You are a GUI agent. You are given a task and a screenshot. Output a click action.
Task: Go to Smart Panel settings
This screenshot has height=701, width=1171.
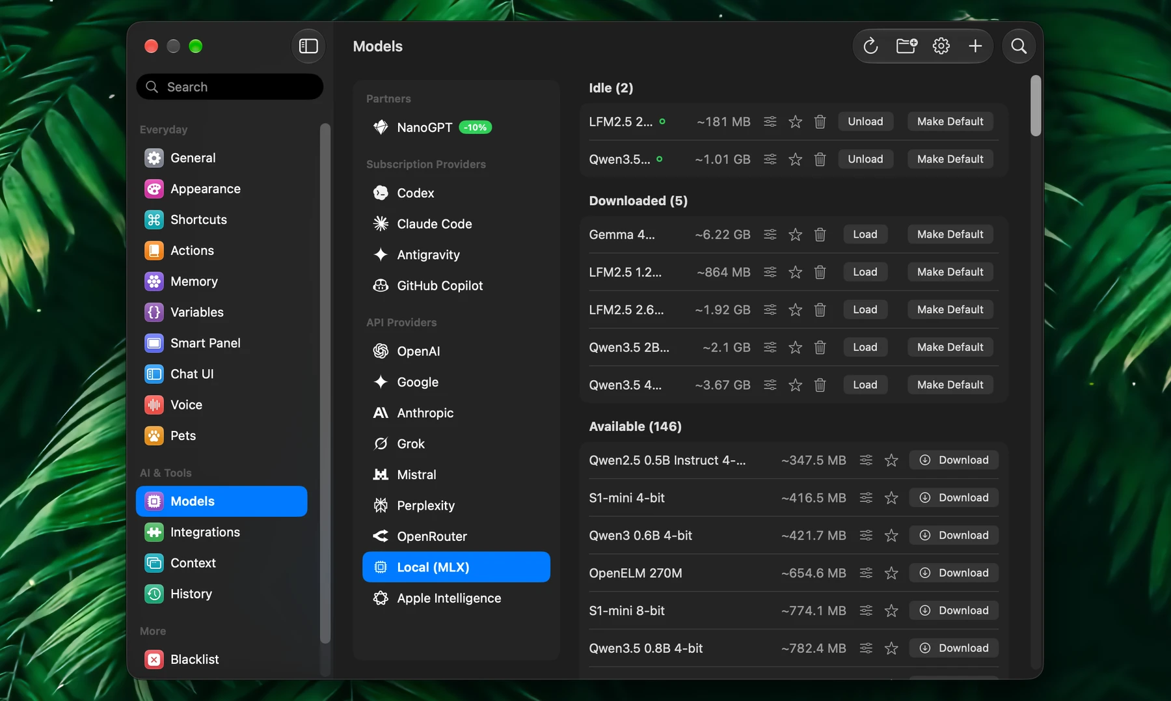[221, 343]
